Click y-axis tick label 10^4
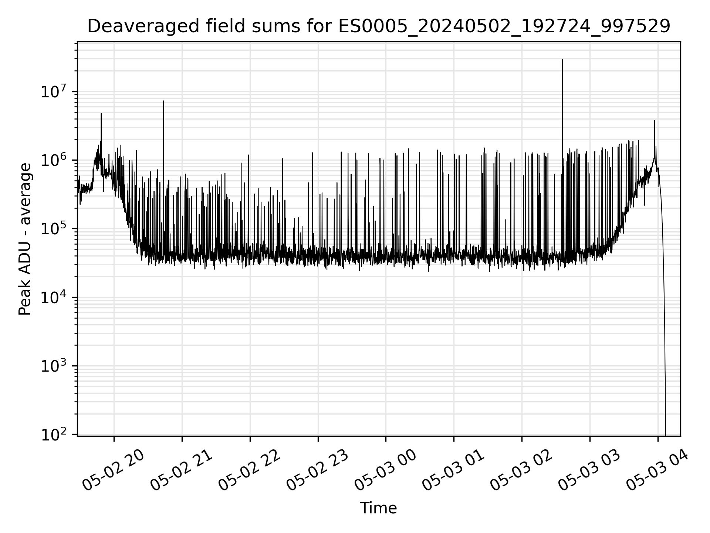Image resolution: width=710 pixels, height=533 pixels. (x=54, y=297)
